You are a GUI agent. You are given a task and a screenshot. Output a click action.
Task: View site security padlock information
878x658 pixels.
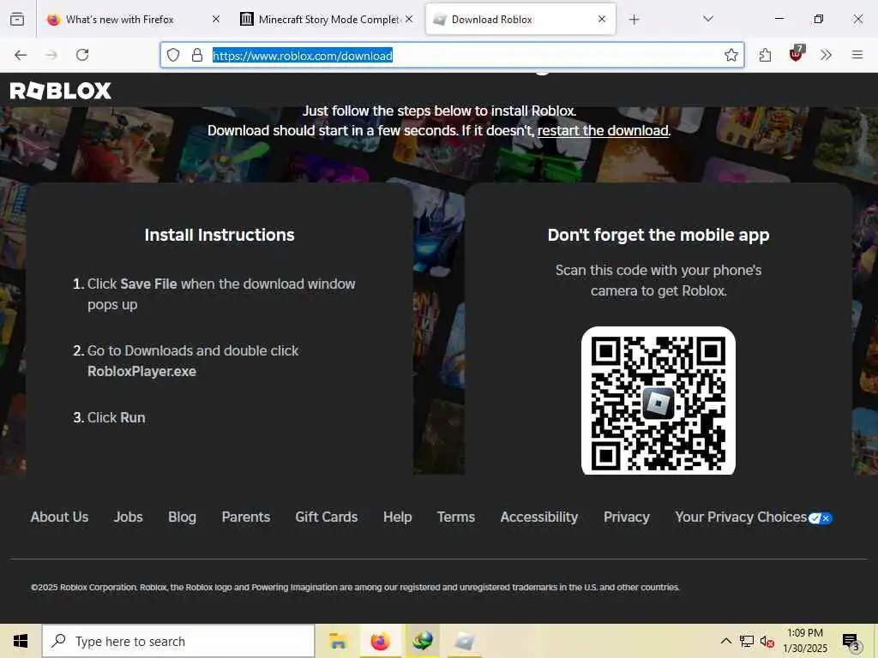coord(197,55)
